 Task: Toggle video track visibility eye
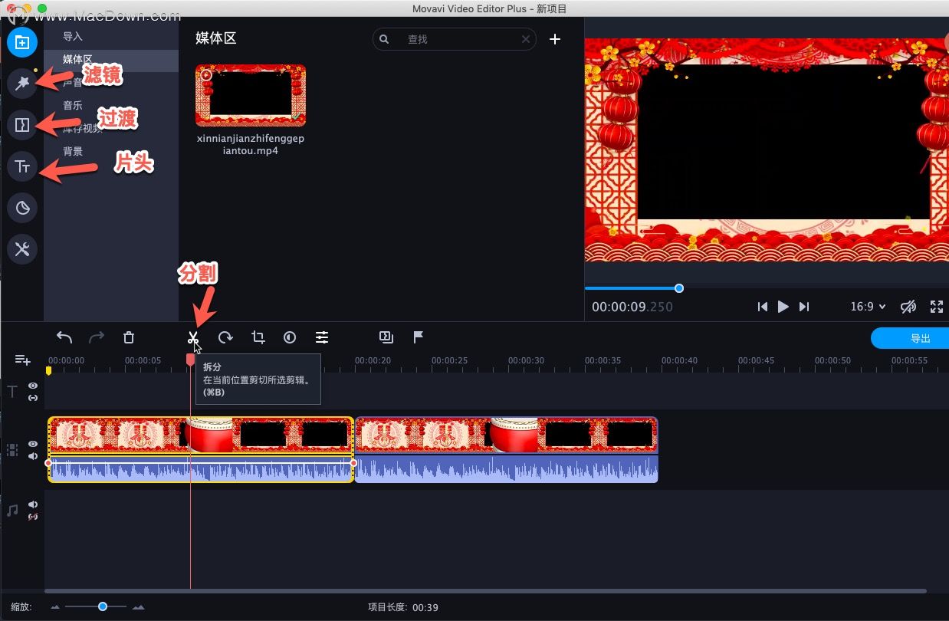point(33,444)
